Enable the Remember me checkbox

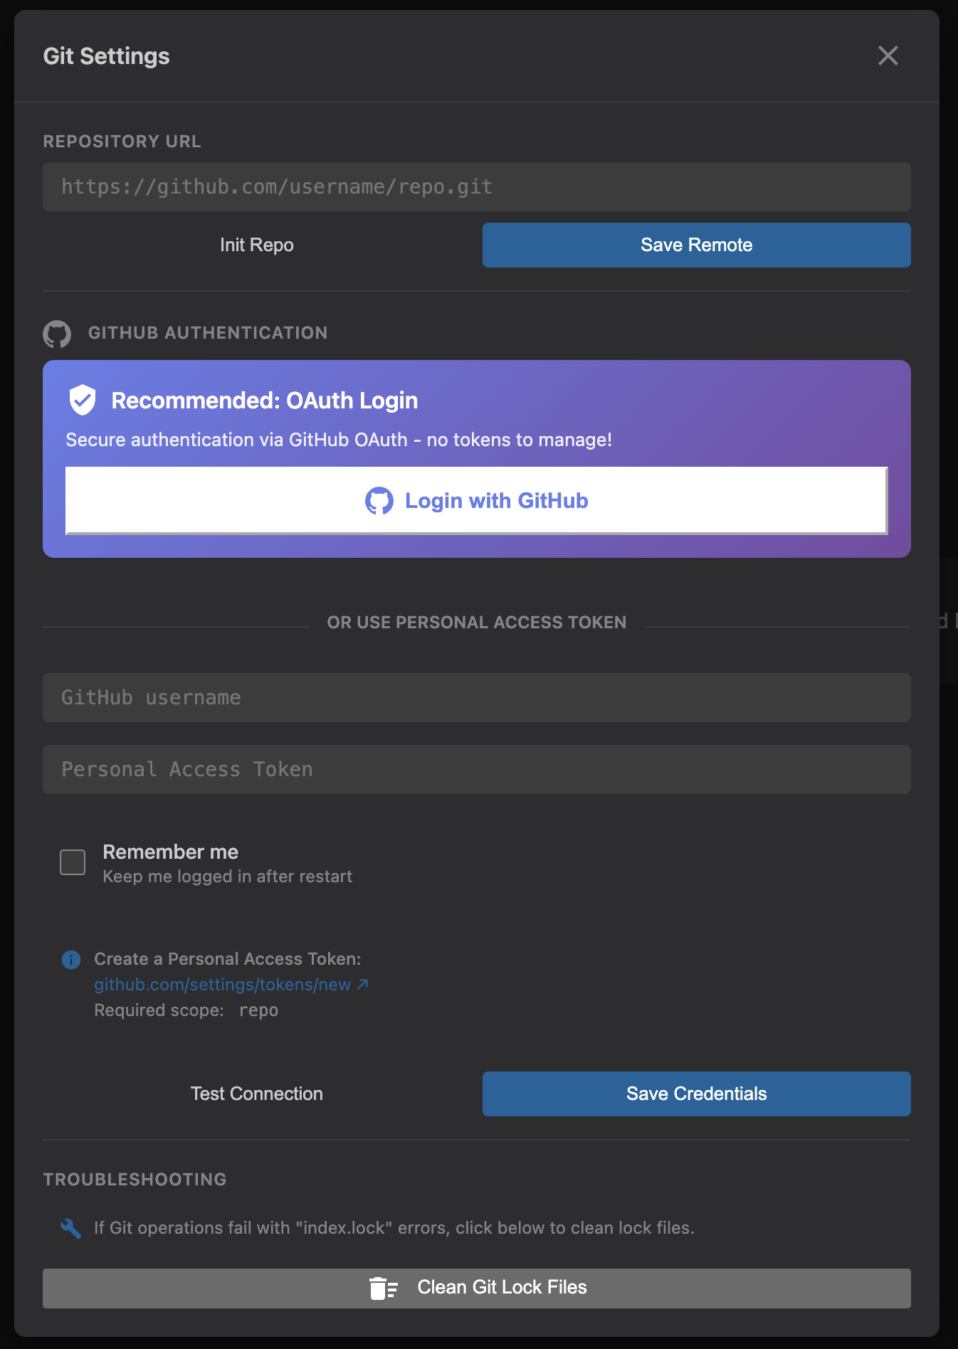pos(73,862)
